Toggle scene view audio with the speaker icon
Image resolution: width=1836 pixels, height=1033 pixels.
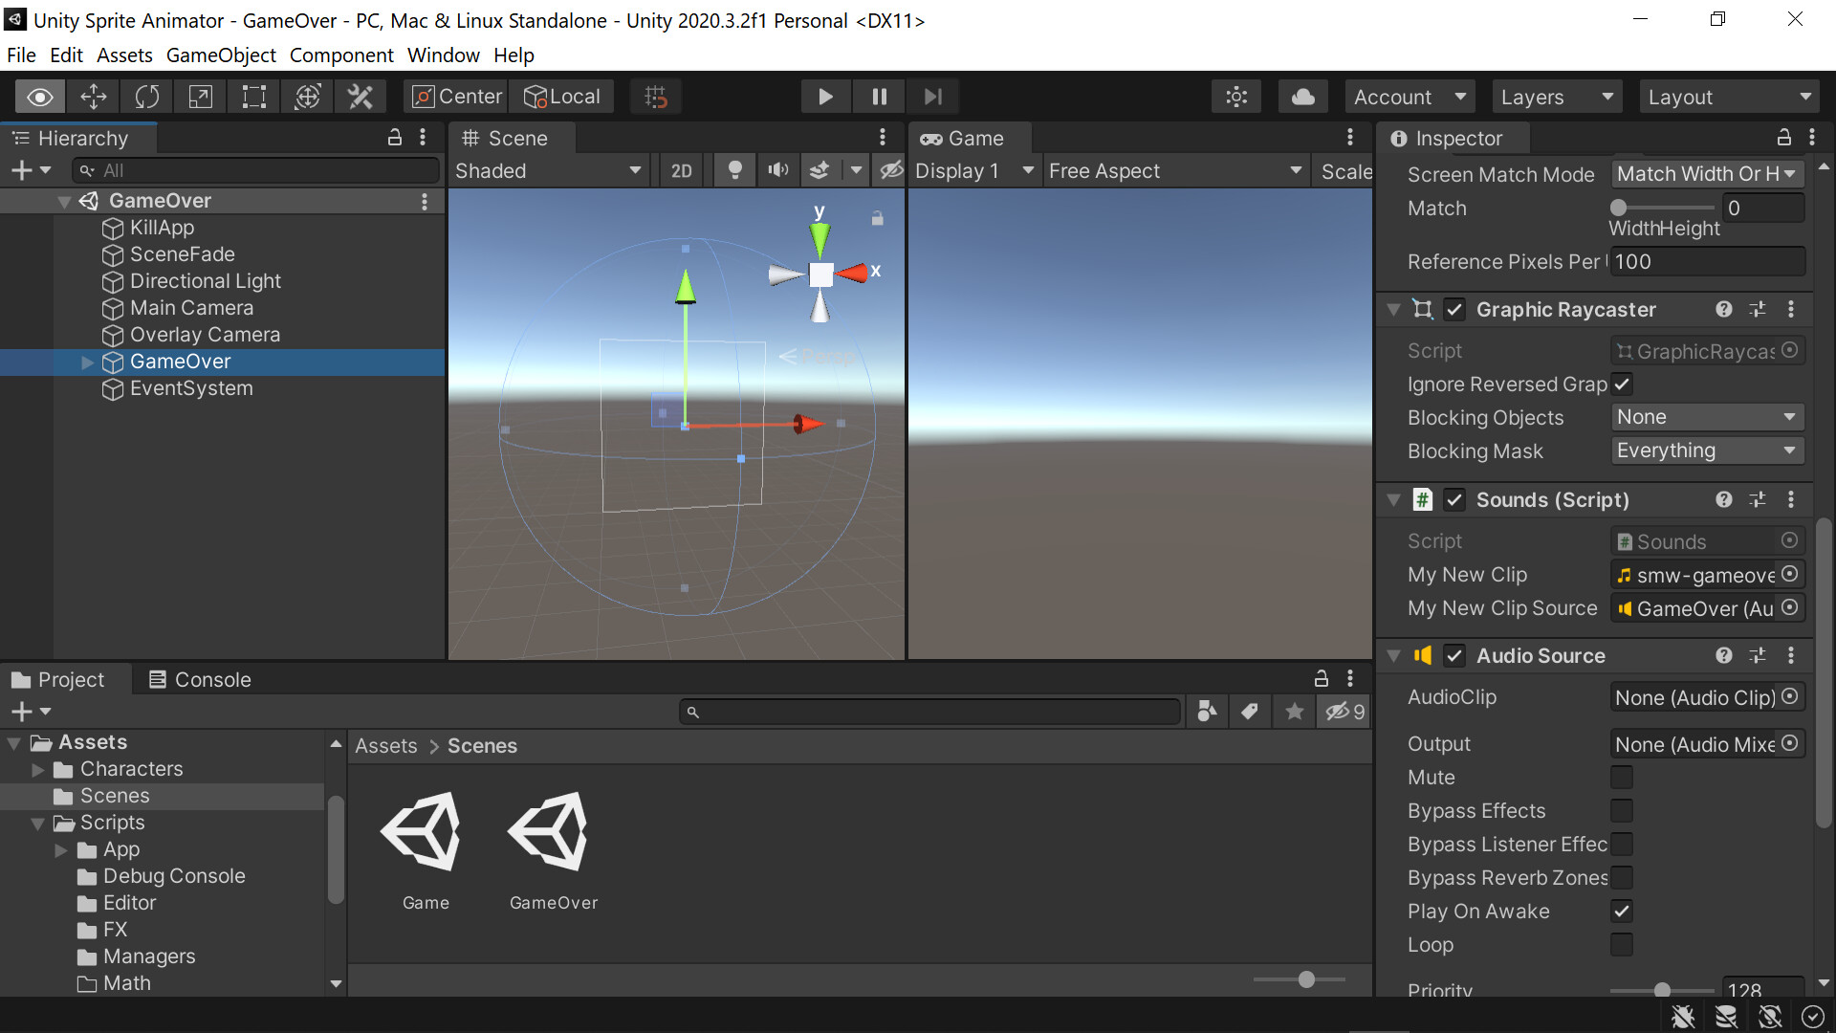[777, 169]
